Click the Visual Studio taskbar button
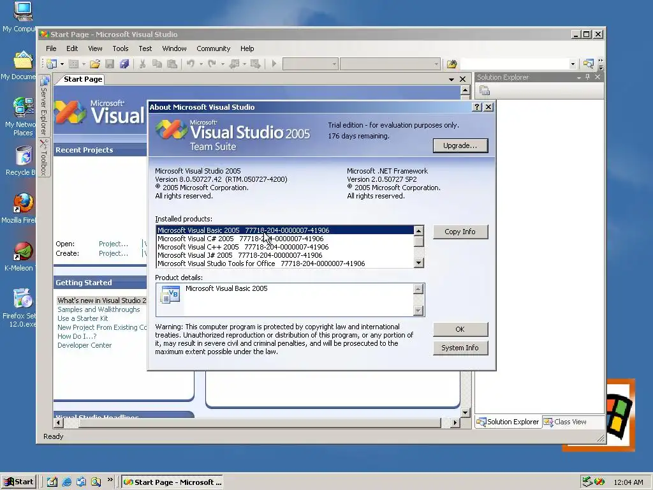This screenshot has width=653, height=490. (x=172, y=482)
